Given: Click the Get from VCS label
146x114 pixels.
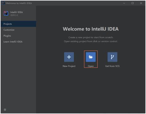Looking at the screenshot, I should coord(112,66).
